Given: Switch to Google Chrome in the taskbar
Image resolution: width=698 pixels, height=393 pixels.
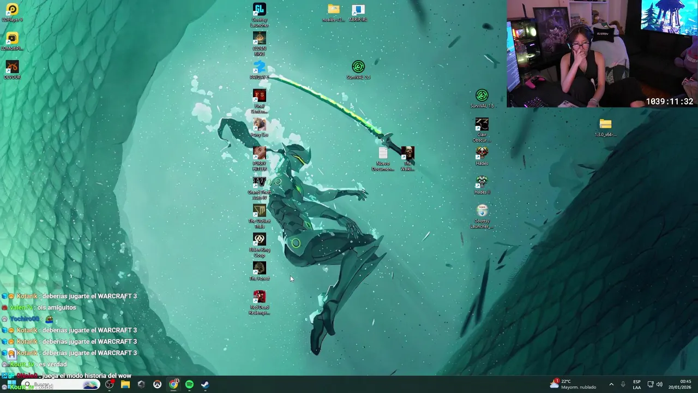Looking at the screenshot, I should pos(173,385).
